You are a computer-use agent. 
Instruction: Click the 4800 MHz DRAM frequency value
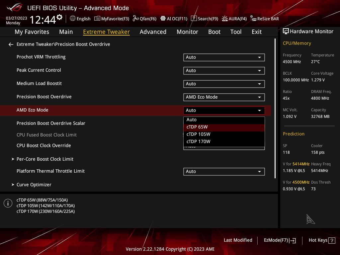click(x=320, y=98)
